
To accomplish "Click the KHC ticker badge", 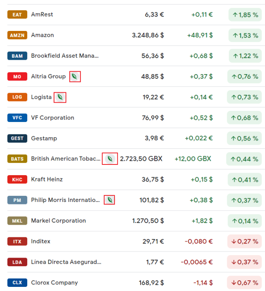I will click(x=17, y=179).
